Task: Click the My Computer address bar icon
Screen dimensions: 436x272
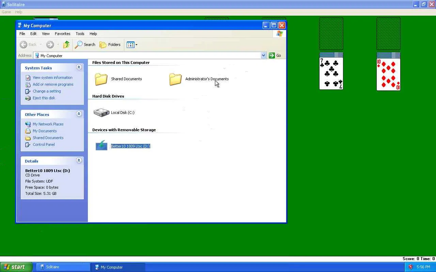Action: click(37, 55)
